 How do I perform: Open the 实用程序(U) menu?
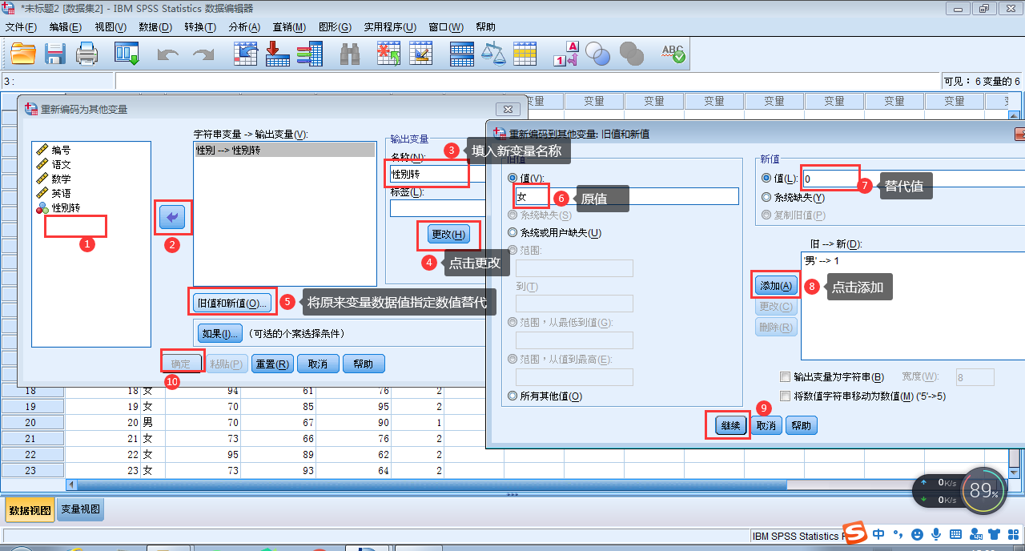[390, 26]
